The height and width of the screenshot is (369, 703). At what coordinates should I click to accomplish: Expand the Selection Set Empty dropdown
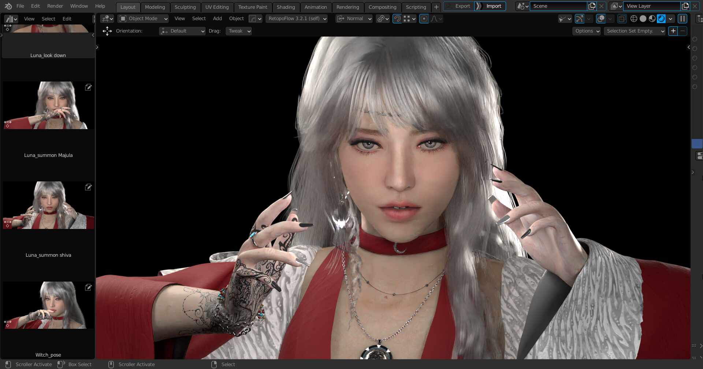(635, 31)
